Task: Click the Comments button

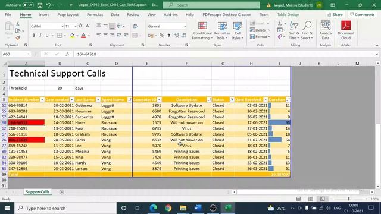Action: coord(362,15)
